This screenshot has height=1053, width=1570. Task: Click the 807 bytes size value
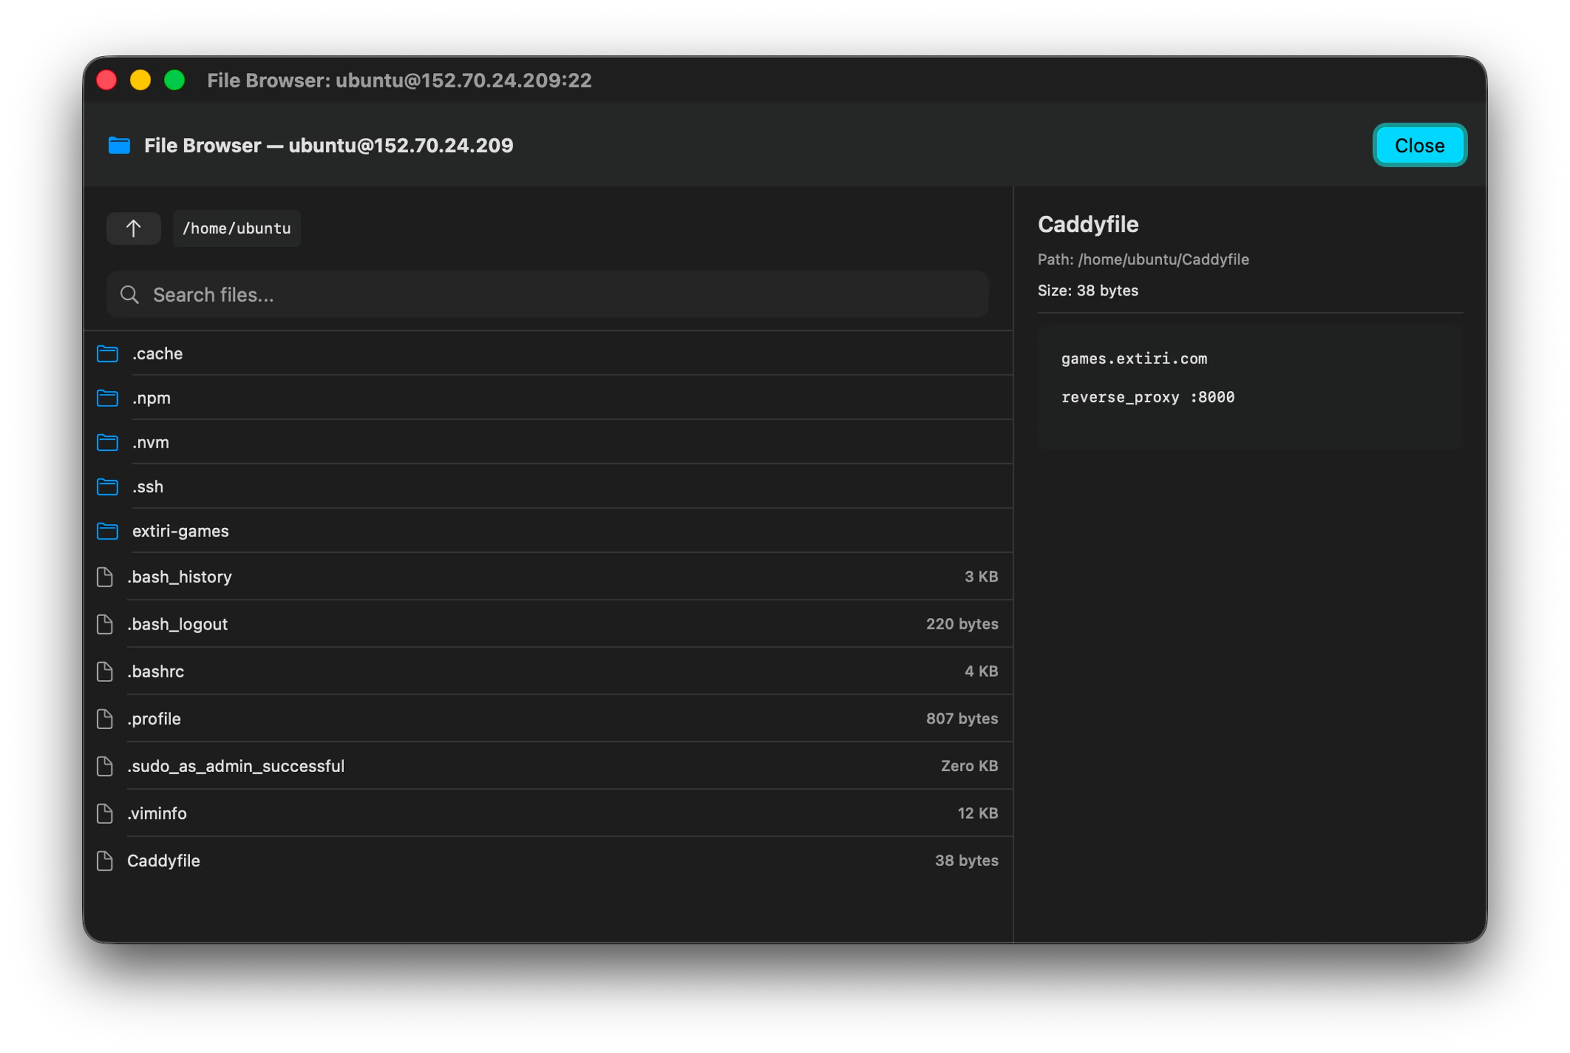(963, 719)
